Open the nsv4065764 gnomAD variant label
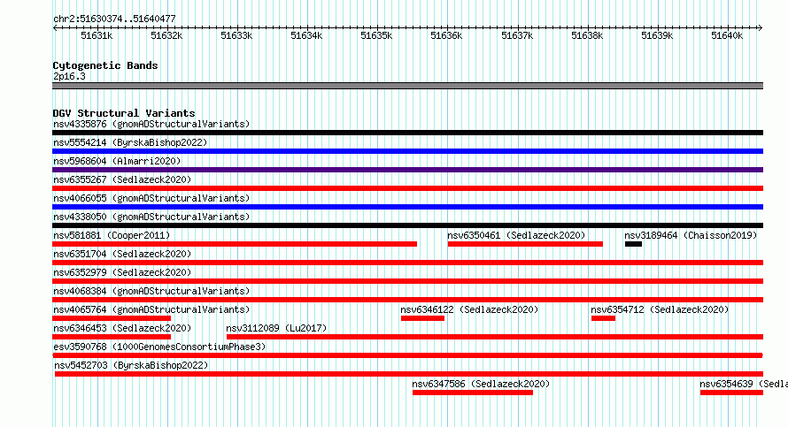The image size is (788, 427). (x=151, y=309)
